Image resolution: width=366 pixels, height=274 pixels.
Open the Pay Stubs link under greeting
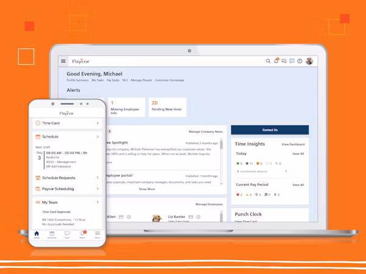113,80
